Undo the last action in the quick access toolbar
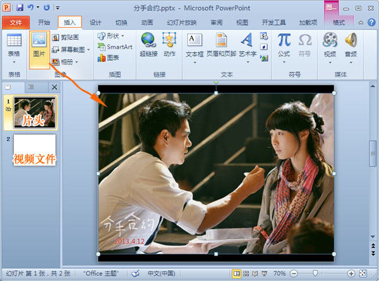Image resolution: width=379 pixels, height=281 pixels. point(30,8)
